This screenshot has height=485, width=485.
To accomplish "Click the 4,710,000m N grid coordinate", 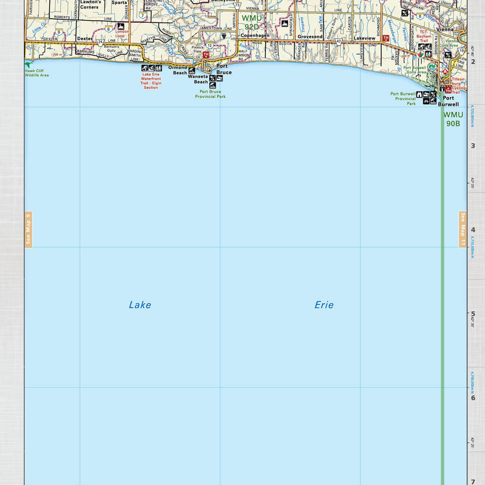I will tap(472, 247).
